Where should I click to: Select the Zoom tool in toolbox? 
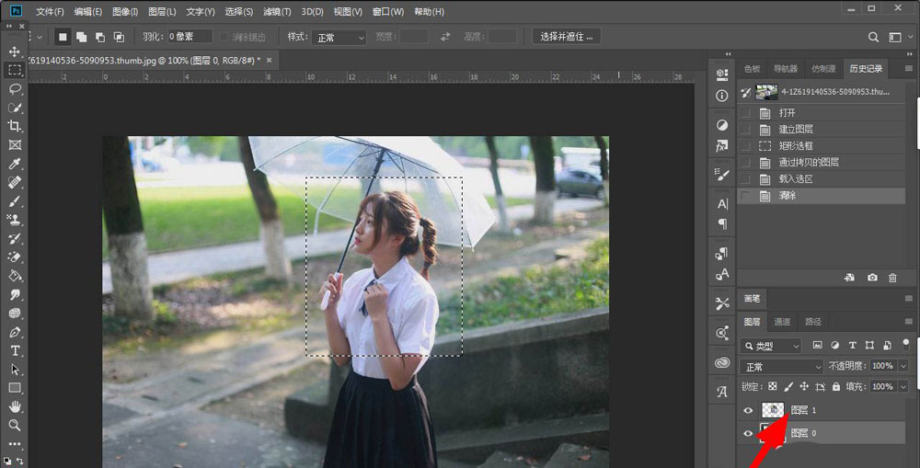coord(15,425)
